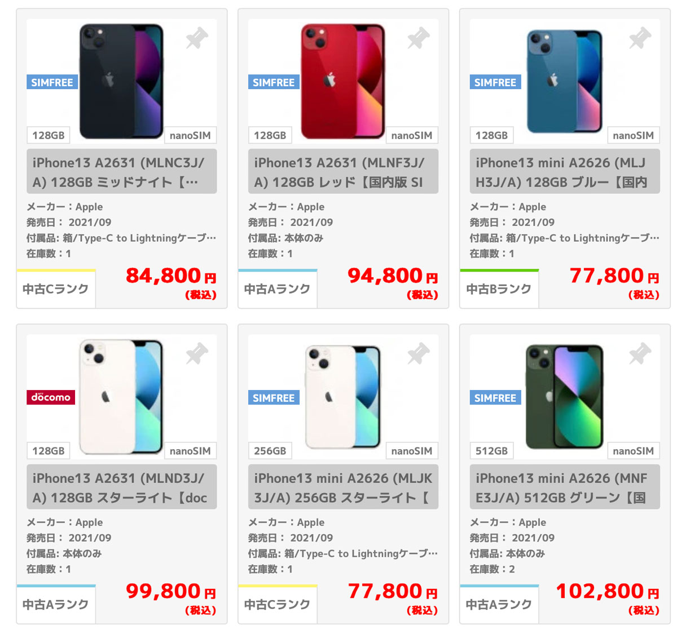Click the Green iPhone13 mini product image
Screen dimensions: 677x634
click(564, 397)
